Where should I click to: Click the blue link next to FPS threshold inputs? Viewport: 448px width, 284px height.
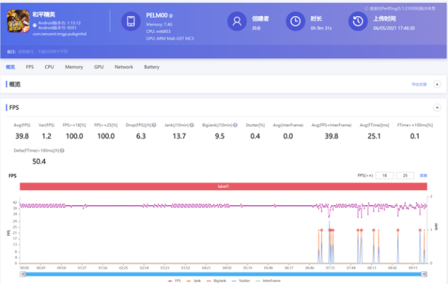pos(423,176)
